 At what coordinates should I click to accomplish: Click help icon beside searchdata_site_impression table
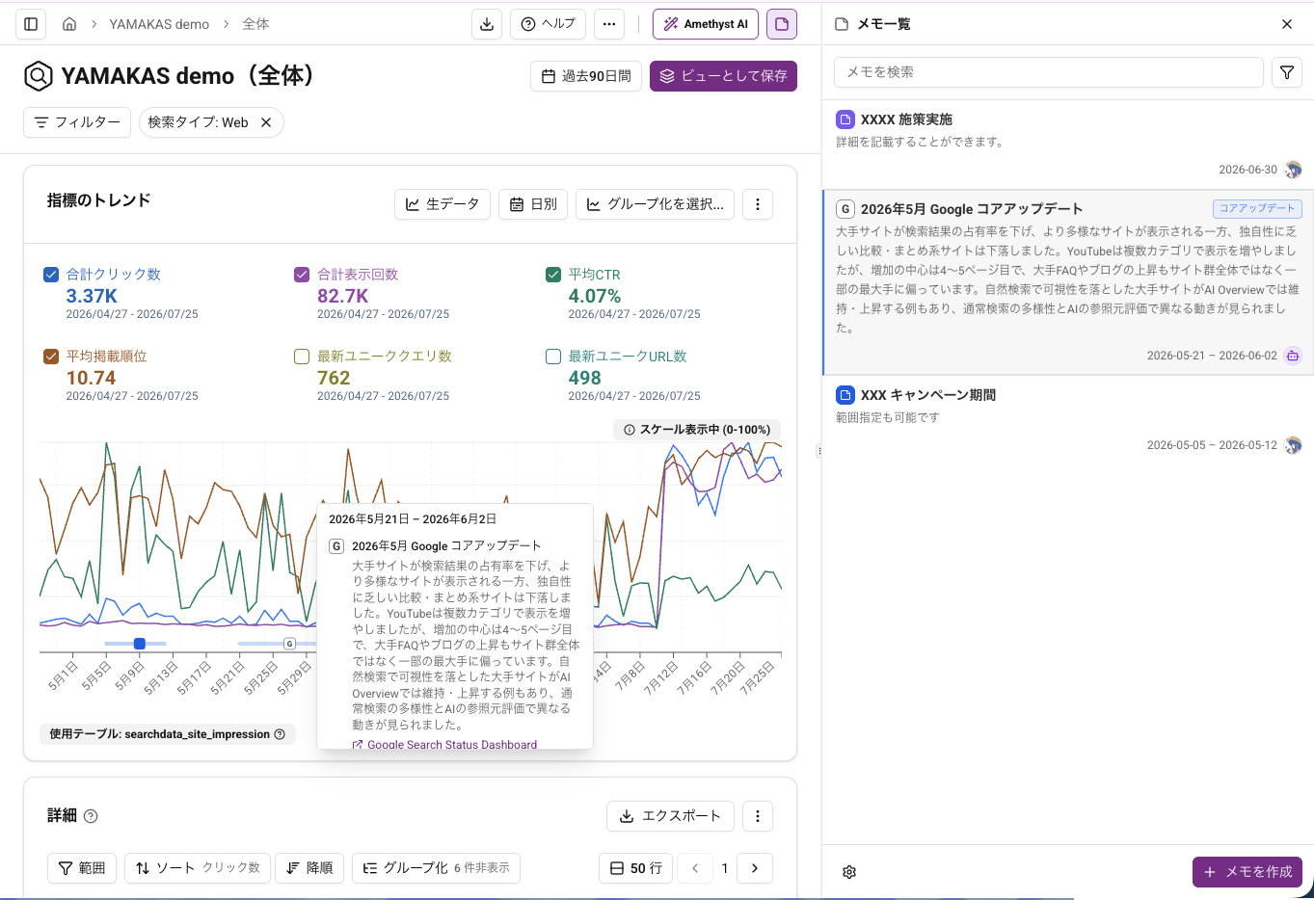280,734
